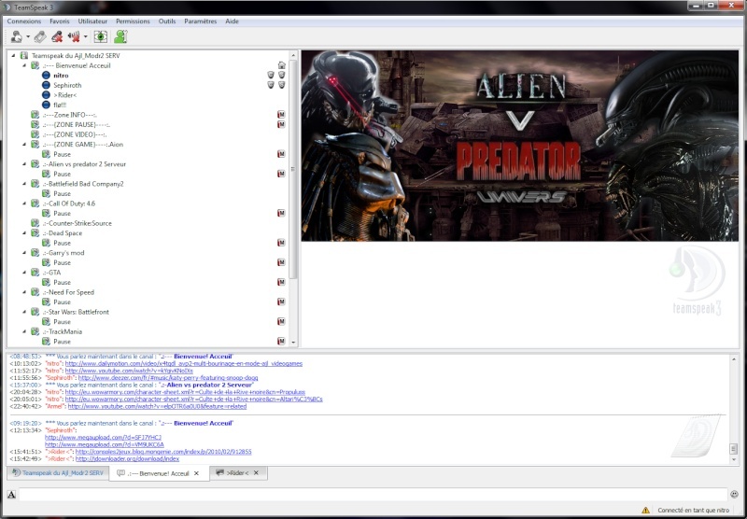Click the set away status toolbar icon
This screenshot has width=747, height=519.
tap(17, 36)
